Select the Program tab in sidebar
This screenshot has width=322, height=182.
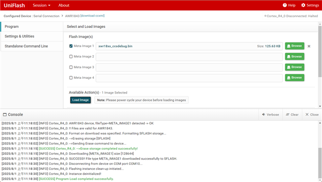32,26
